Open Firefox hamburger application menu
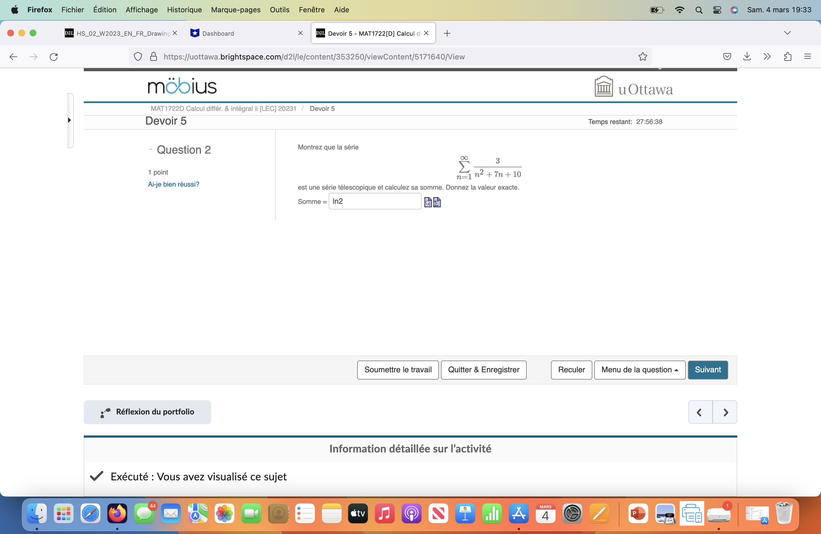This screenshot has width=821, height=534. point(807,57)
